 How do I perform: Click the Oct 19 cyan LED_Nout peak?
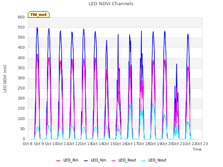pos(153,104)
